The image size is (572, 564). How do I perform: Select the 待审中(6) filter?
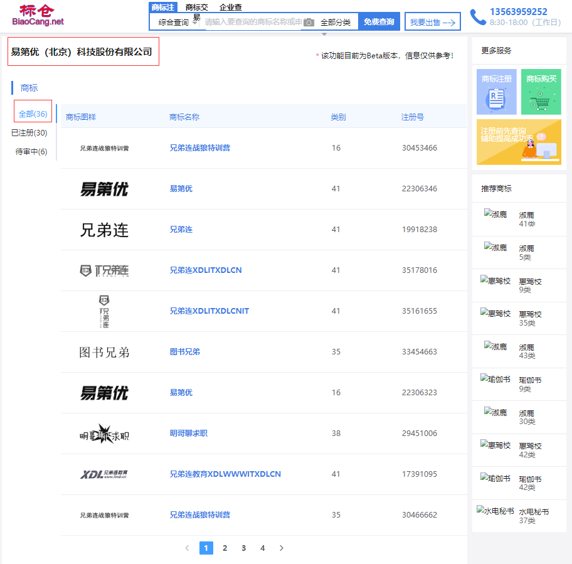point(31,152)
